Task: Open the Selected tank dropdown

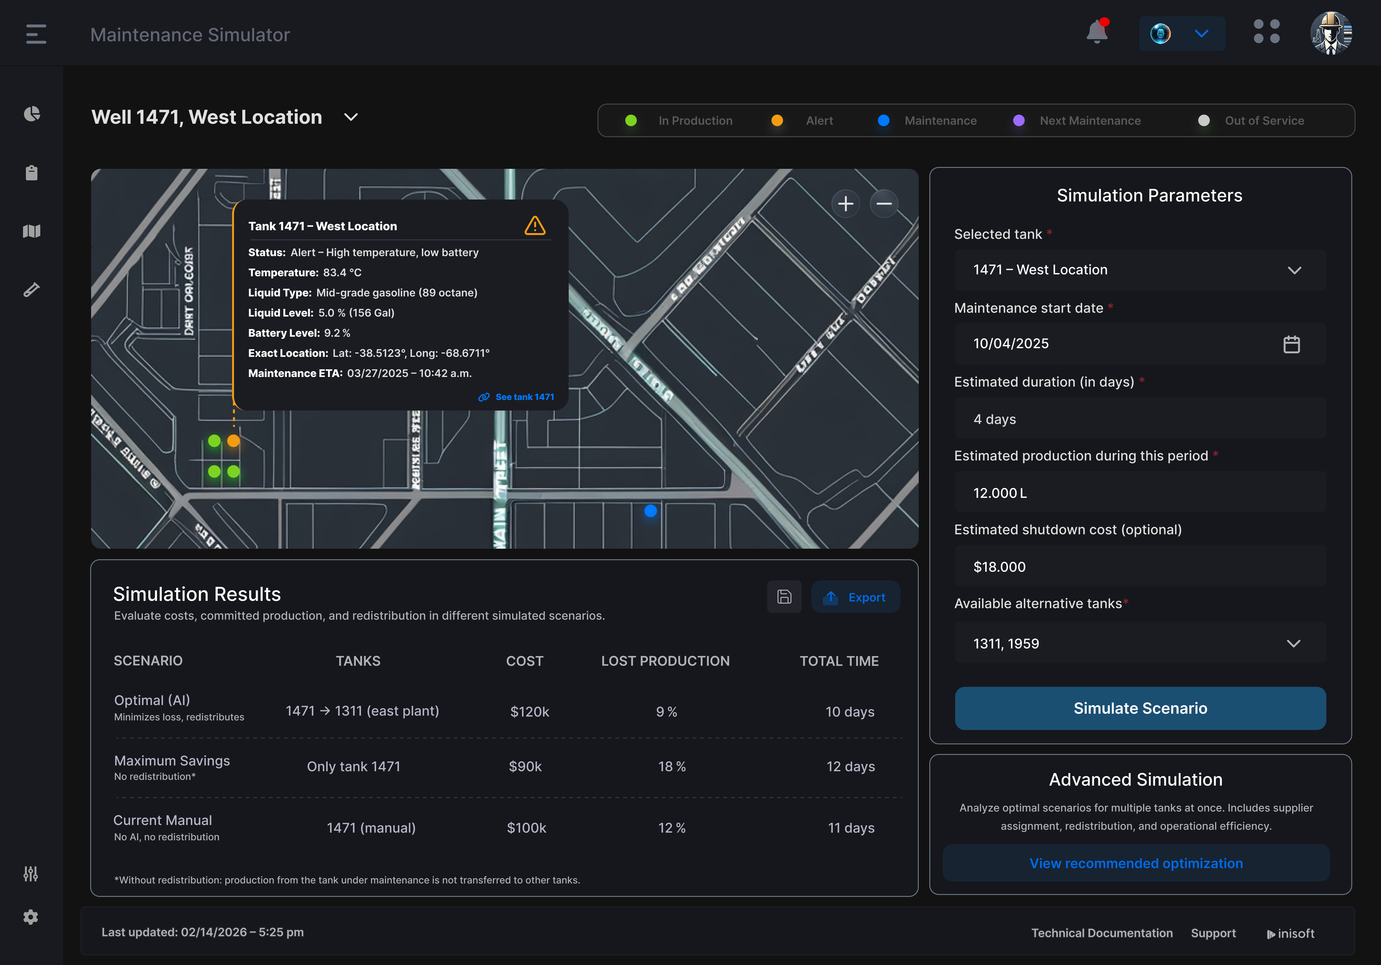Action: [1140, 270]
